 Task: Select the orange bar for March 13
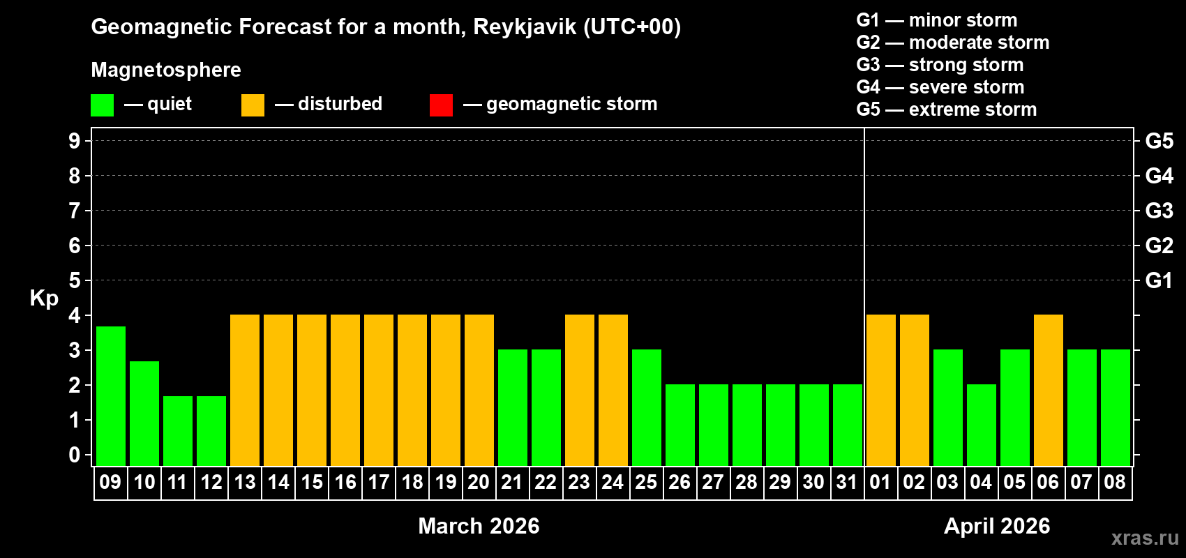(x=245, y=391)
